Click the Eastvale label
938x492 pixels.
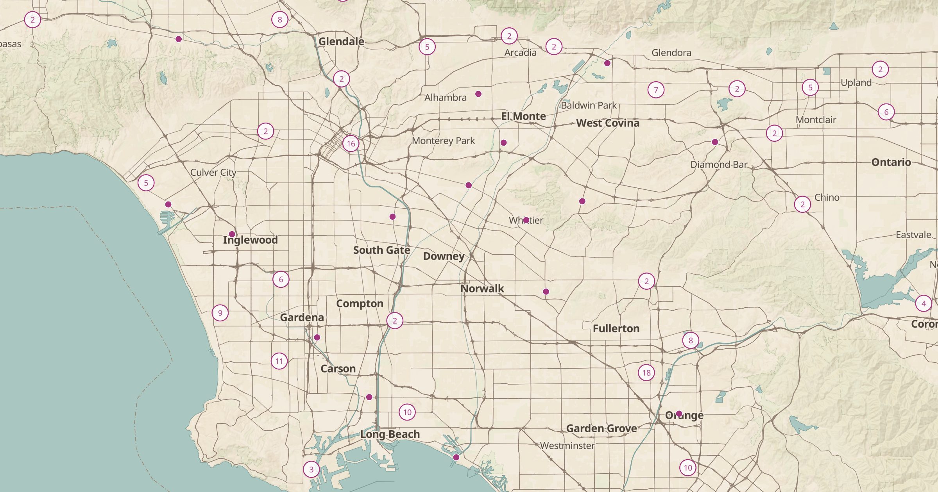pyautogui.click(x=913, y=235)
